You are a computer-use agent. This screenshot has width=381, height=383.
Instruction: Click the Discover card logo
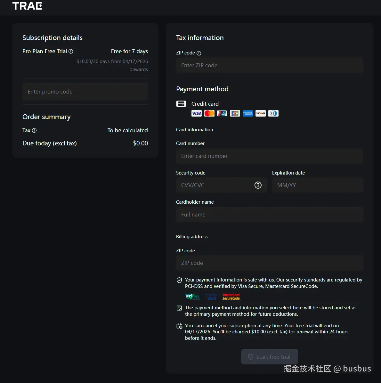click(x=261, y=113)
